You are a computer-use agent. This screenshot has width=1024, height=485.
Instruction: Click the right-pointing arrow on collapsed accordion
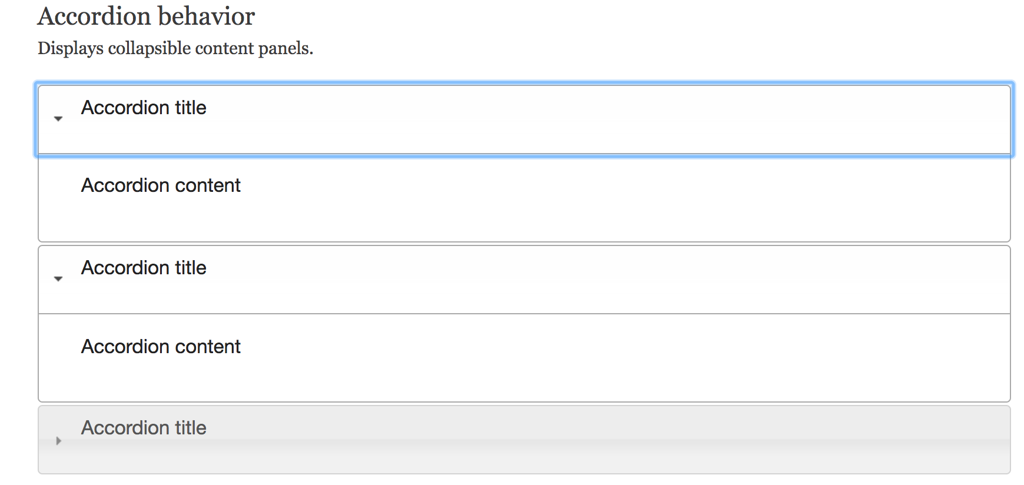58,440
